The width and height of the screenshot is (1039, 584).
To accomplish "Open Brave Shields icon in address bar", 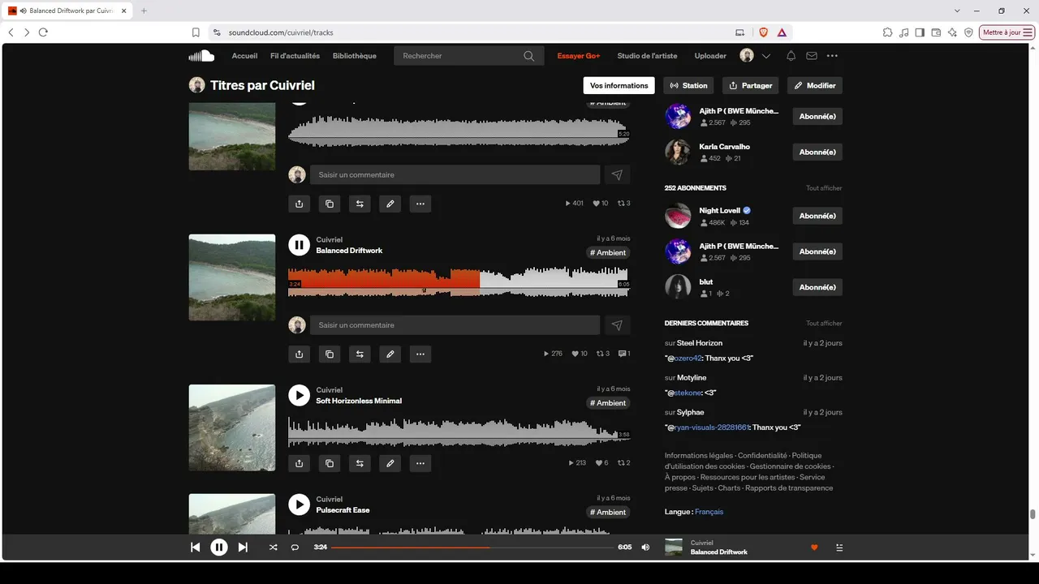I will (763, 32).
